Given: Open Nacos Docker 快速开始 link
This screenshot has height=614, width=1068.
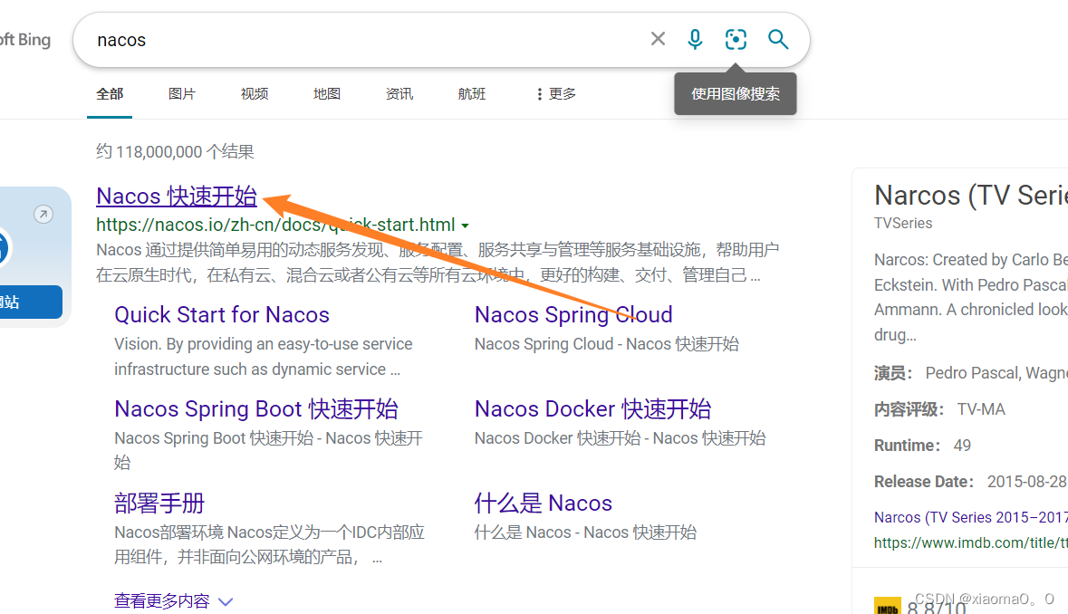Looking at the screenshot, I should coord(592,409).
